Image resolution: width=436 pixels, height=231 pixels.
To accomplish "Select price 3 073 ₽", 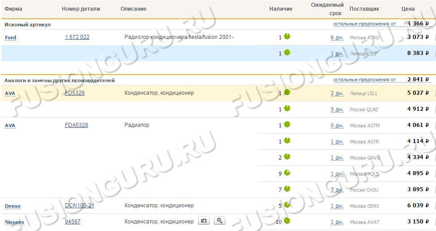I will tap(418, 37).
